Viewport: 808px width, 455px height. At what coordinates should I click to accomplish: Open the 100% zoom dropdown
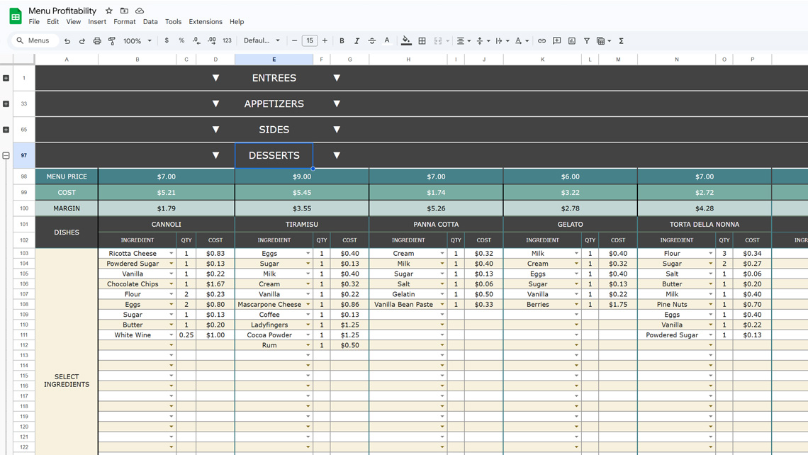click(x=137, y=40)
